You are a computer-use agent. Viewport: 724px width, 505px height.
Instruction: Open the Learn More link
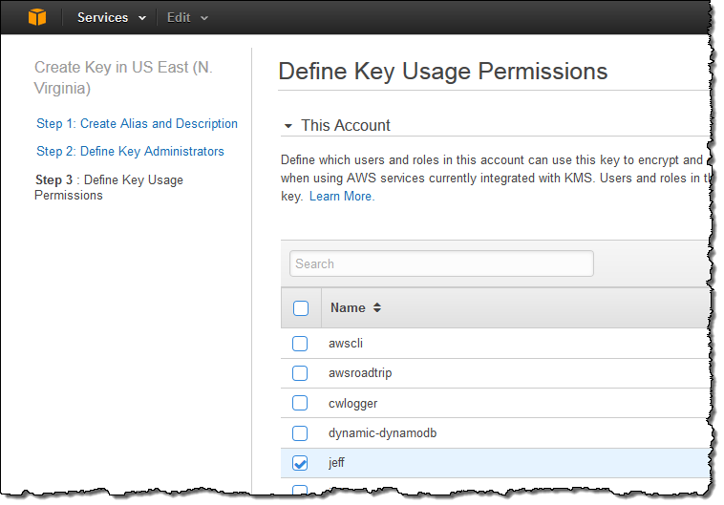[341, 196]
